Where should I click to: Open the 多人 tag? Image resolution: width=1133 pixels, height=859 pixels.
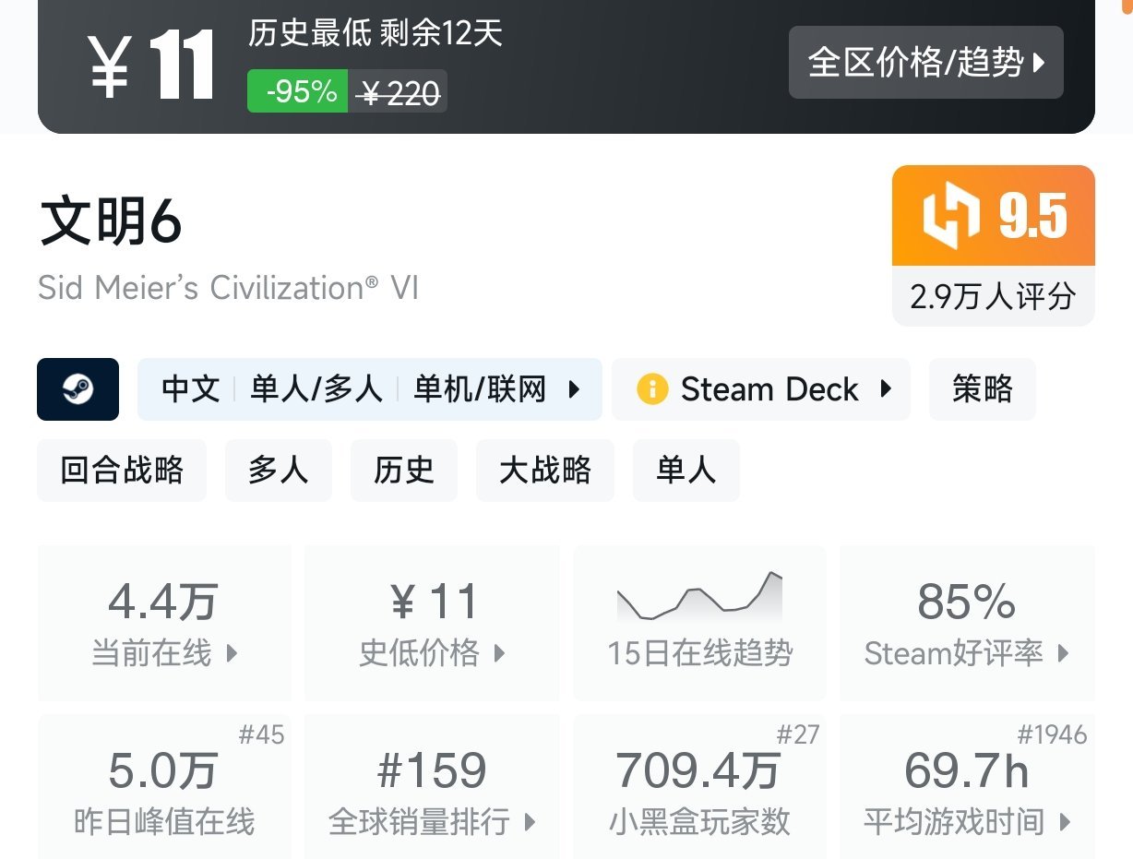pos(278,471)
